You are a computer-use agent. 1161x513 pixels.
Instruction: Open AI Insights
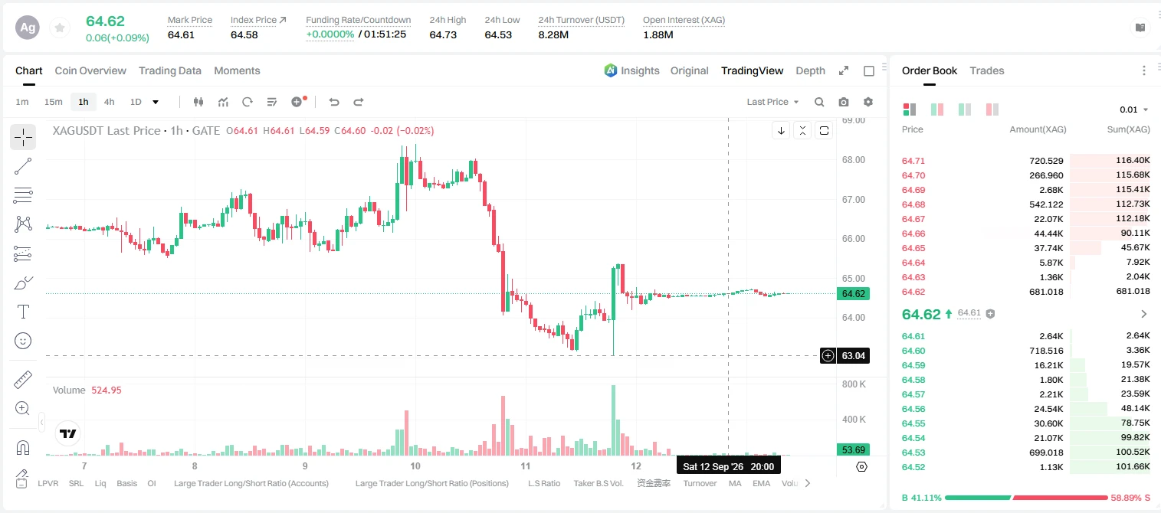(631, 70)
